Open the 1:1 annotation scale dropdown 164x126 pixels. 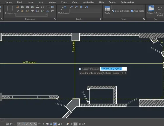pyautogui.click(x=63, y=124)
